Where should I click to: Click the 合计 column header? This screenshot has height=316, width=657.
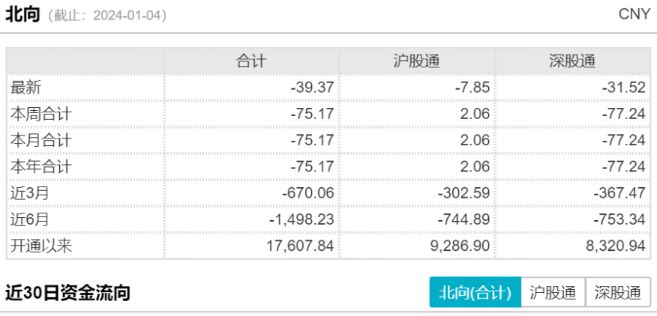251,61
